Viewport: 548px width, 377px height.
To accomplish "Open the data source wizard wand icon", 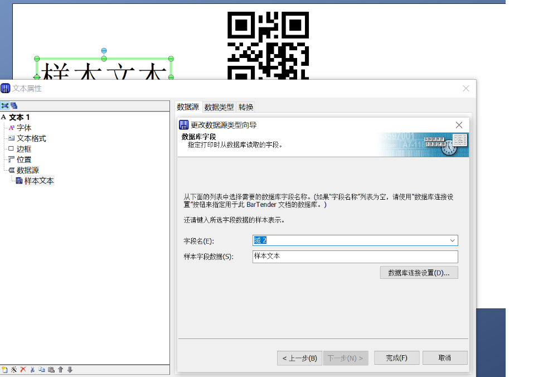I will [14, 370].
